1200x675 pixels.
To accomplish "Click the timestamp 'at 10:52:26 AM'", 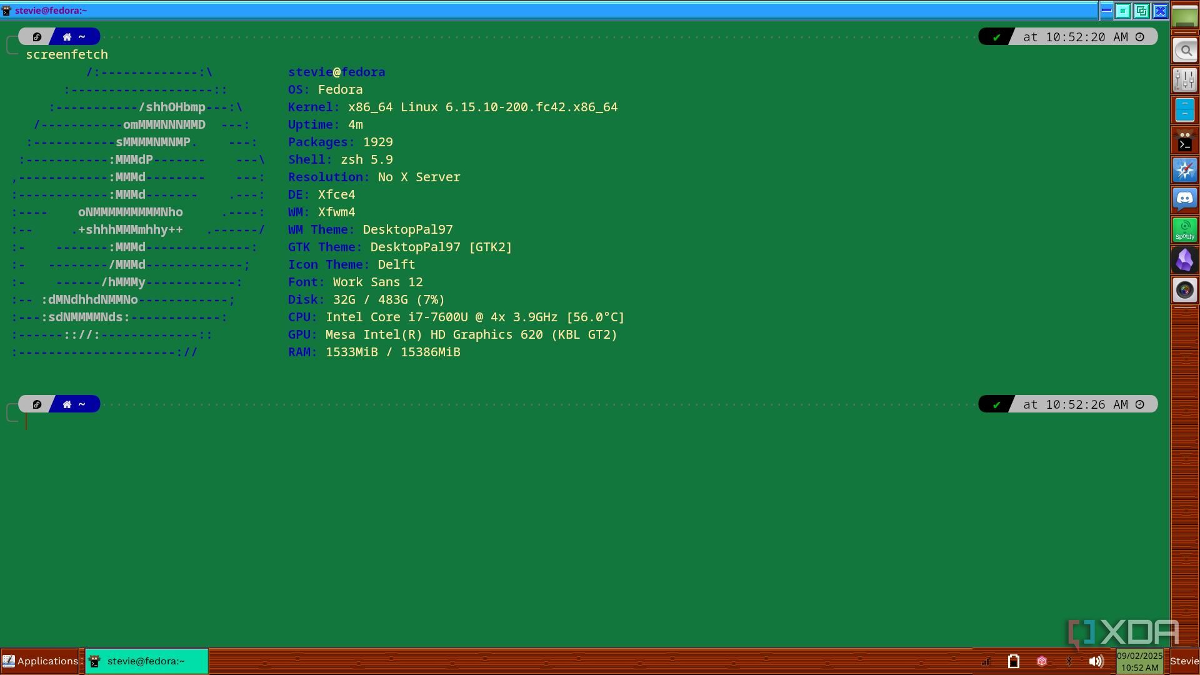I will tap(1076, 404).
